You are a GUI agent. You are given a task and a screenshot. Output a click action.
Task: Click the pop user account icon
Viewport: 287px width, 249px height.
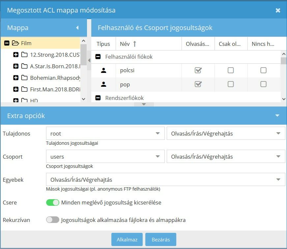(103, 84)
